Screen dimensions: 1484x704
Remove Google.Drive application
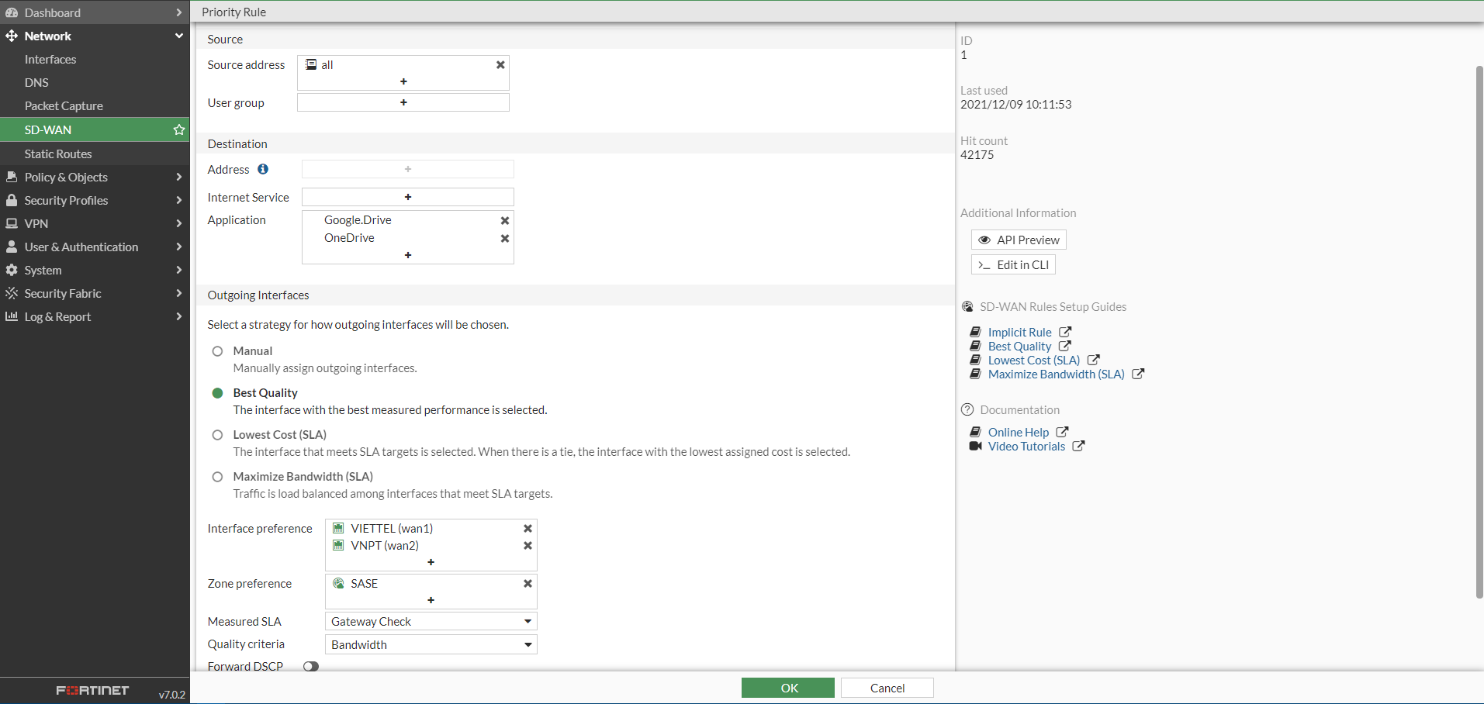click(x=505, y=221)
